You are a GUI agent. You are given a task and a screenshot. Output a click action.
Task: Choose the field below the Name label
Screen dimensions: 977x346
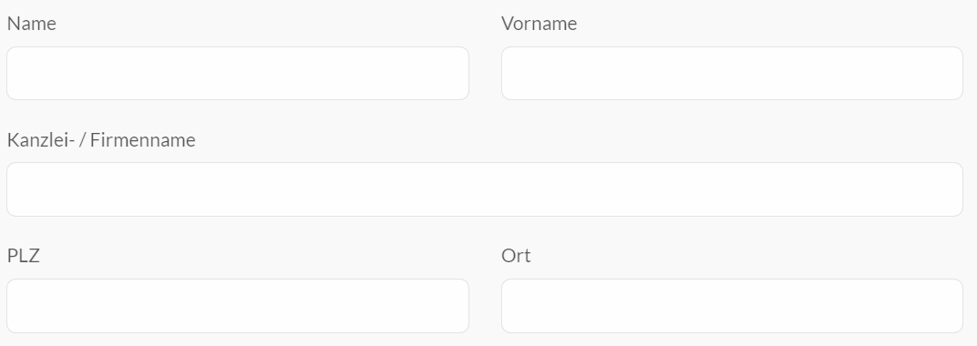(x=237, y=74)
